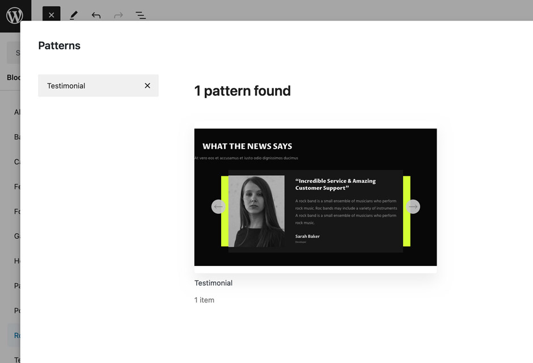Click the Sarah Baker name
This screenshot has height=363, width=533.
(x=307, y=237)
